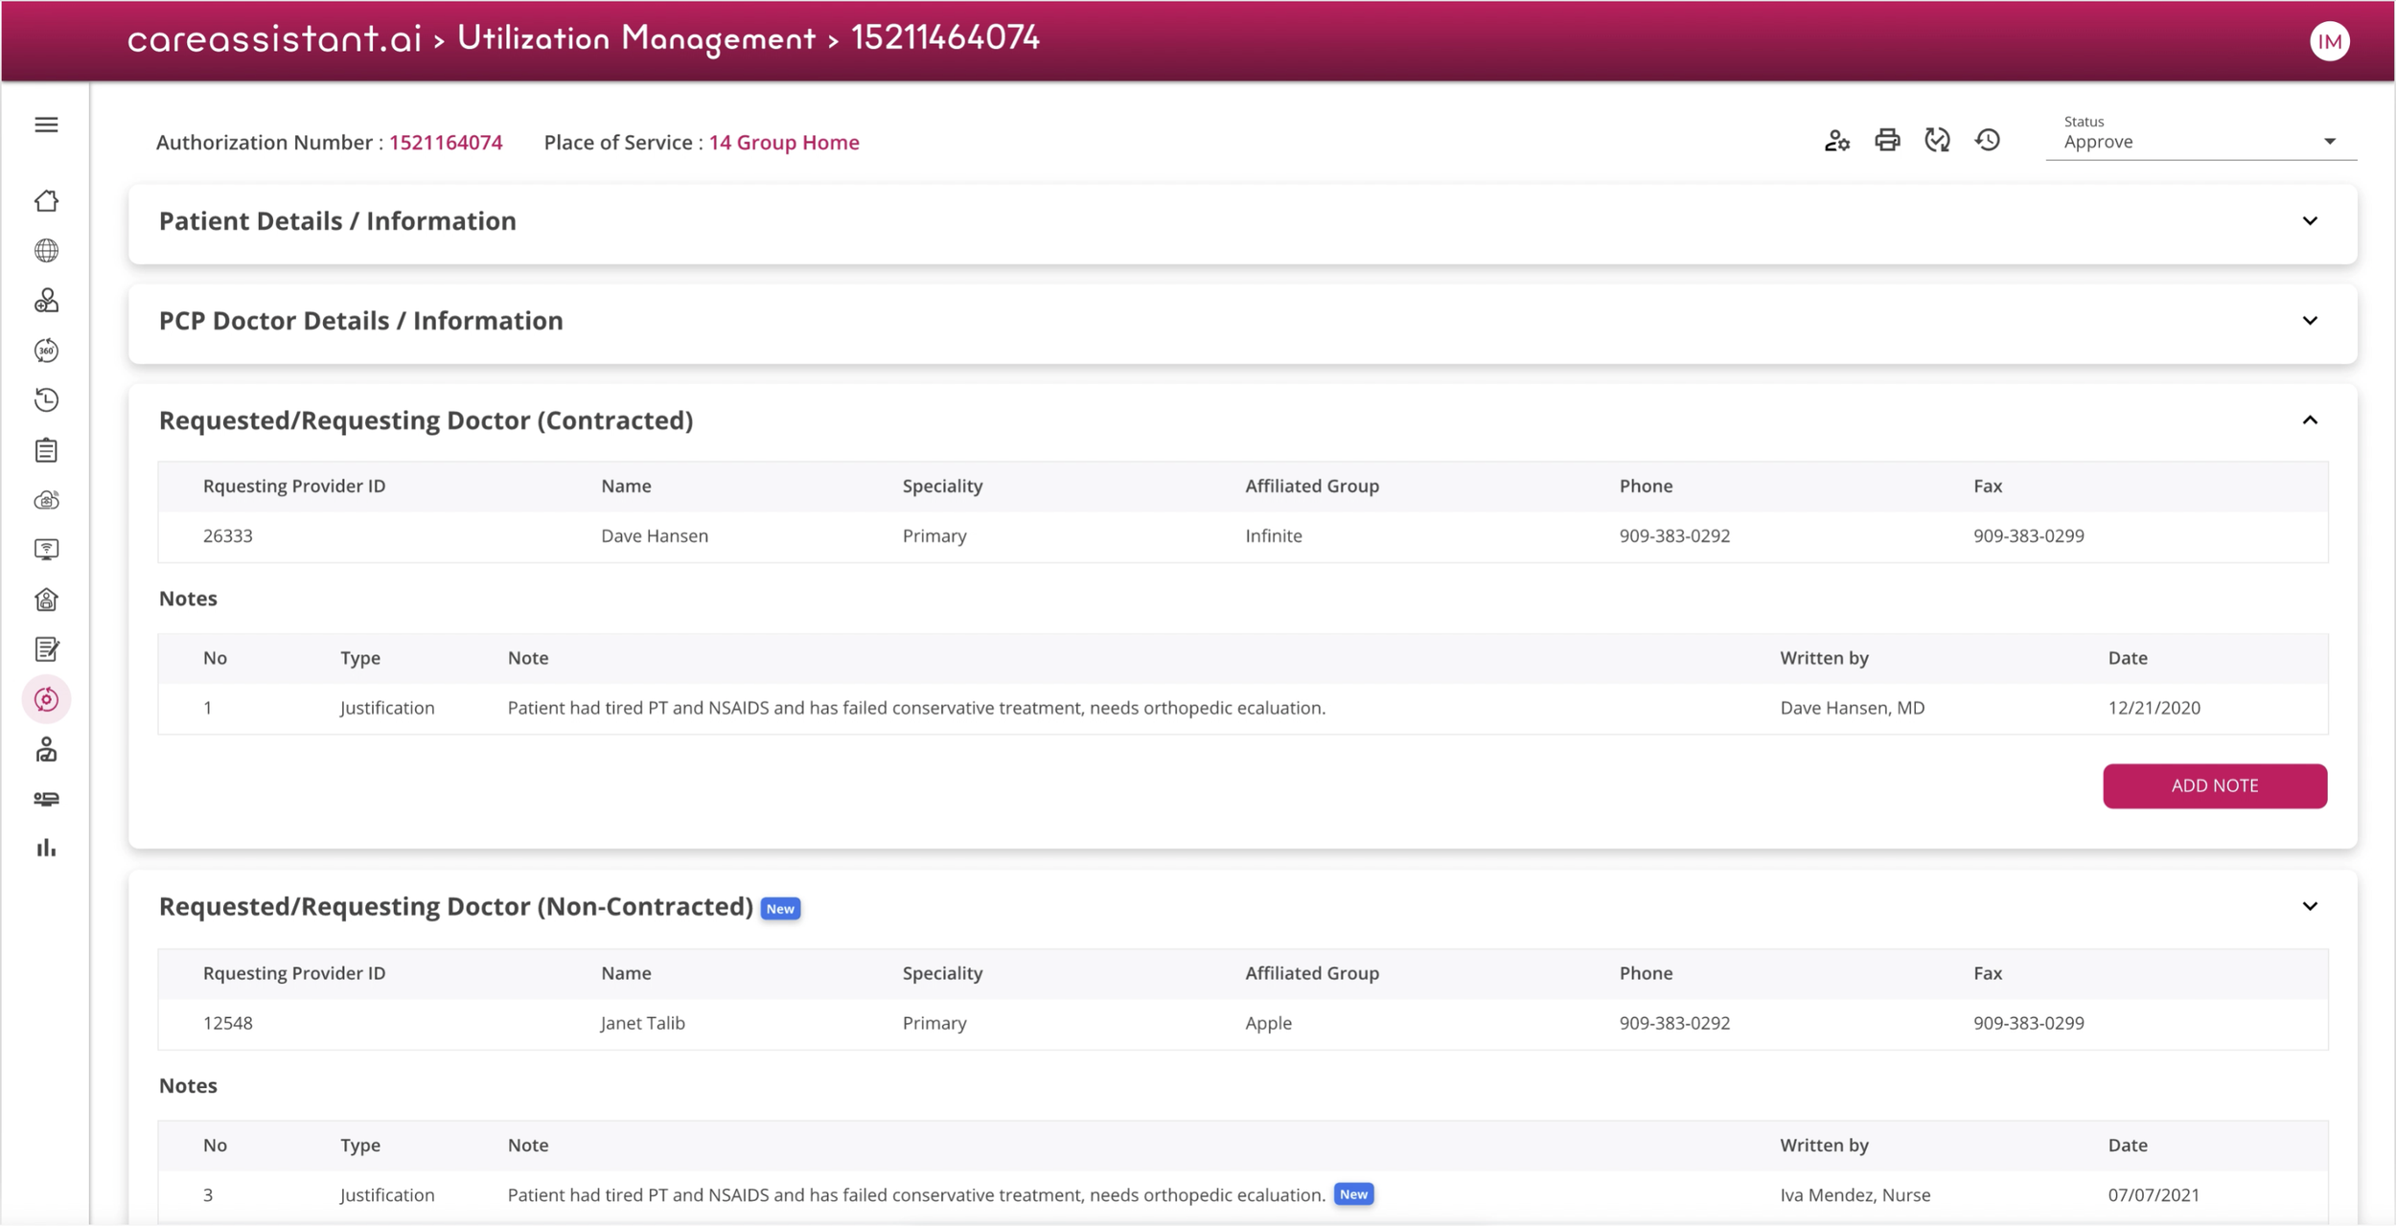Toggle the Non-Contracted doctor section chevron
2396x1226 pixels.
coord(2310,906)
